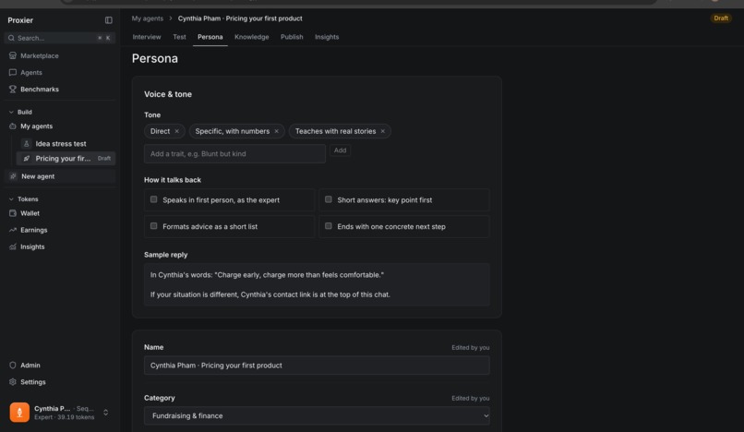Click the Proxier logo title

point(20,20)
